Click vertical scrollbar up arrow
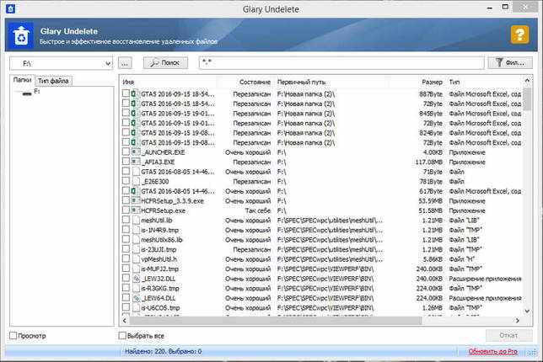The width and height of the screenshot is (543, 362). (527, 81)
